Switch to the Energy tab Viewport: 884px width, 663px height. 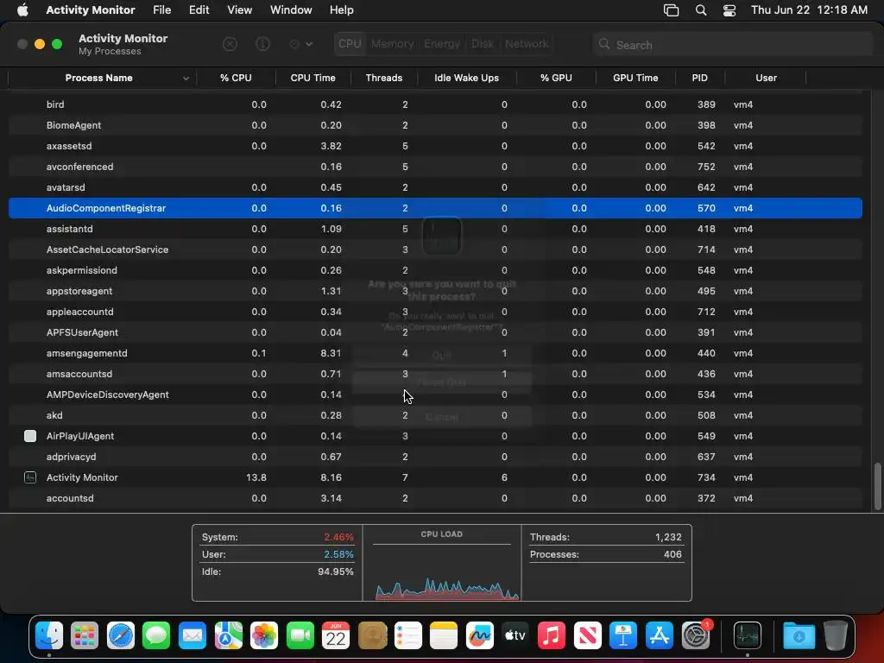pos(442,44)
